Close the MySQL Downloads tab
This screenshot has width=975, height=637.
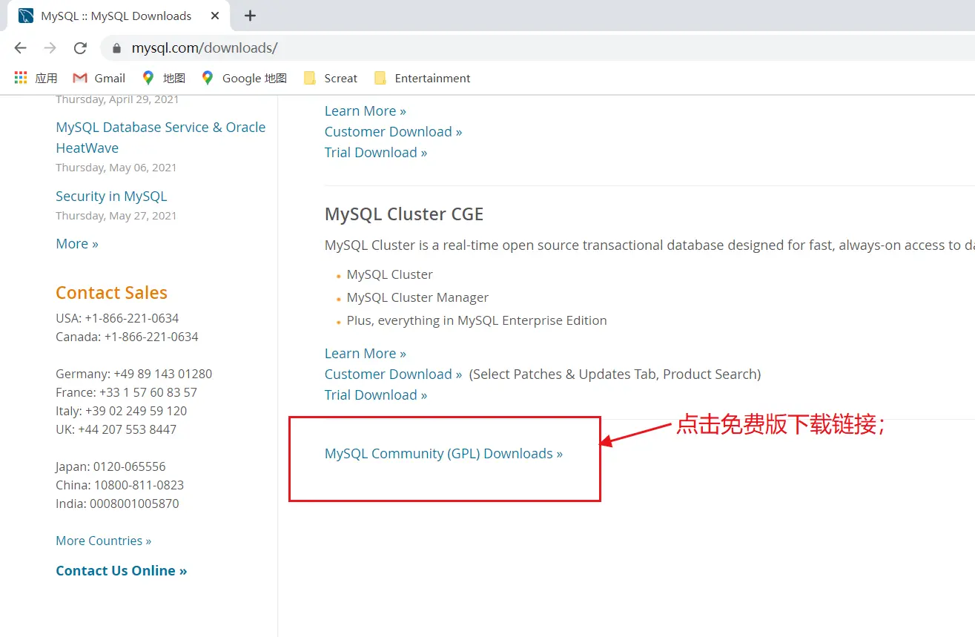[x=214, y=16]
